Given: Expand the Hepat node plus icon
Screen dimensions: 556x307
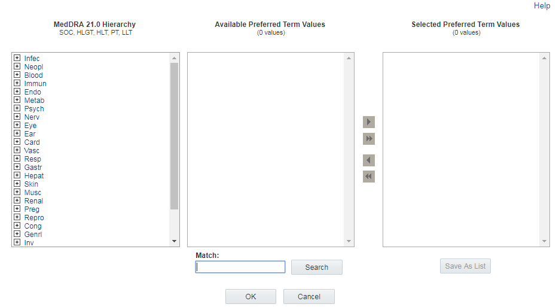Looking at the screenshot, I should 17,176.
